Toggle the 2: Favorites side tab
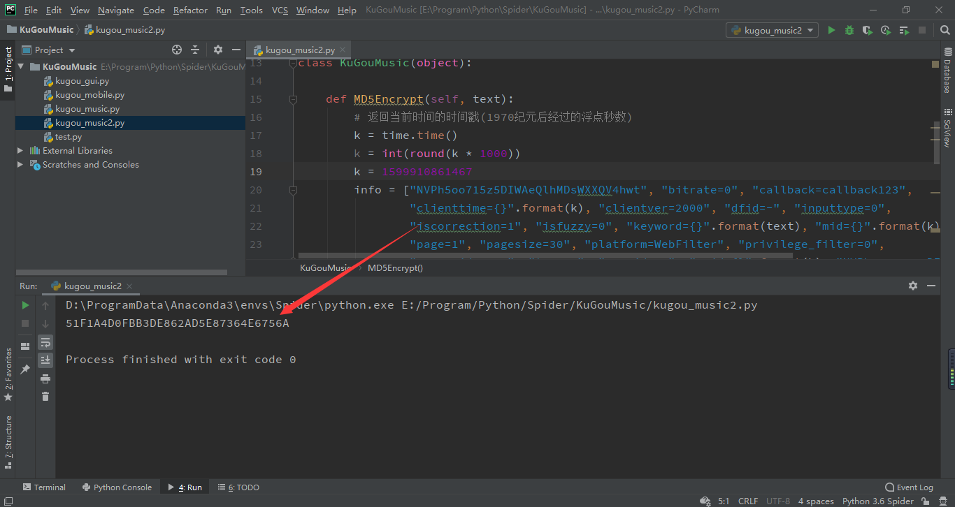The height and width of the screenshot is (507, 955). (x=8, y=374)
